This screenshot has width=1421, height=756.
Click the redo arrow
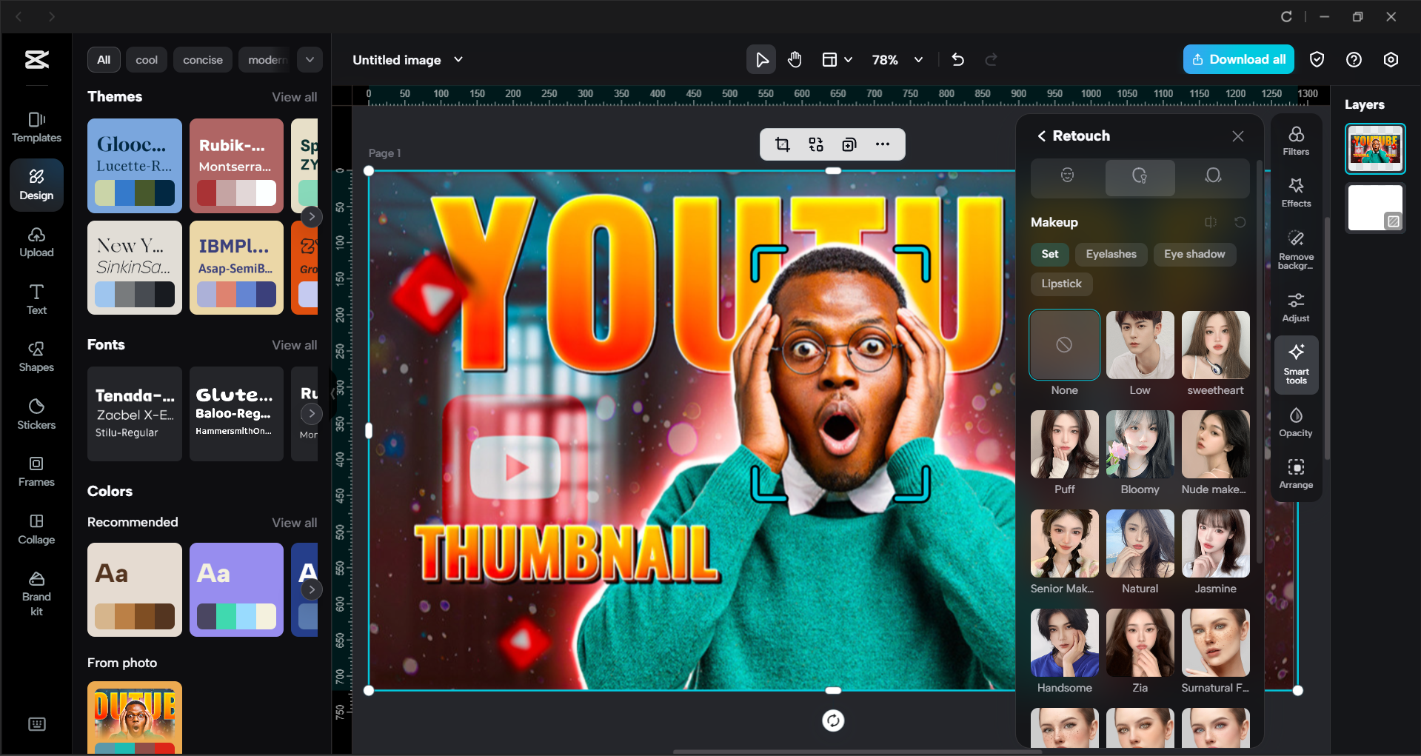992,59
